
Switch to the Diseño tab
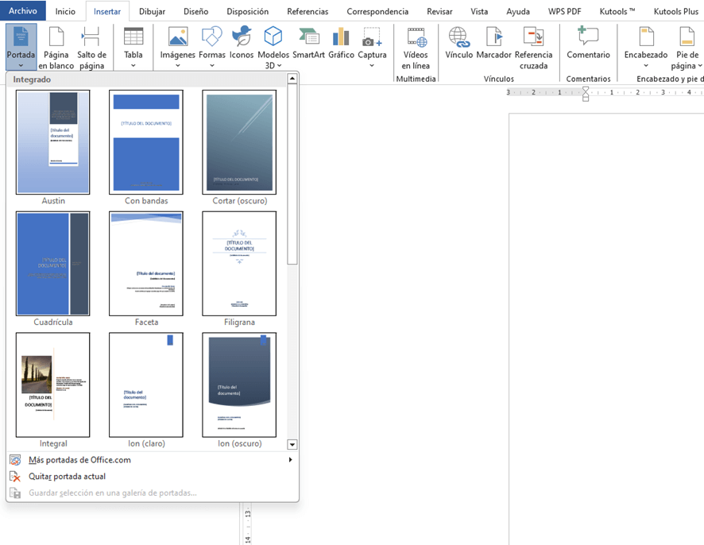pyautogui.click(x=195, y=12)
